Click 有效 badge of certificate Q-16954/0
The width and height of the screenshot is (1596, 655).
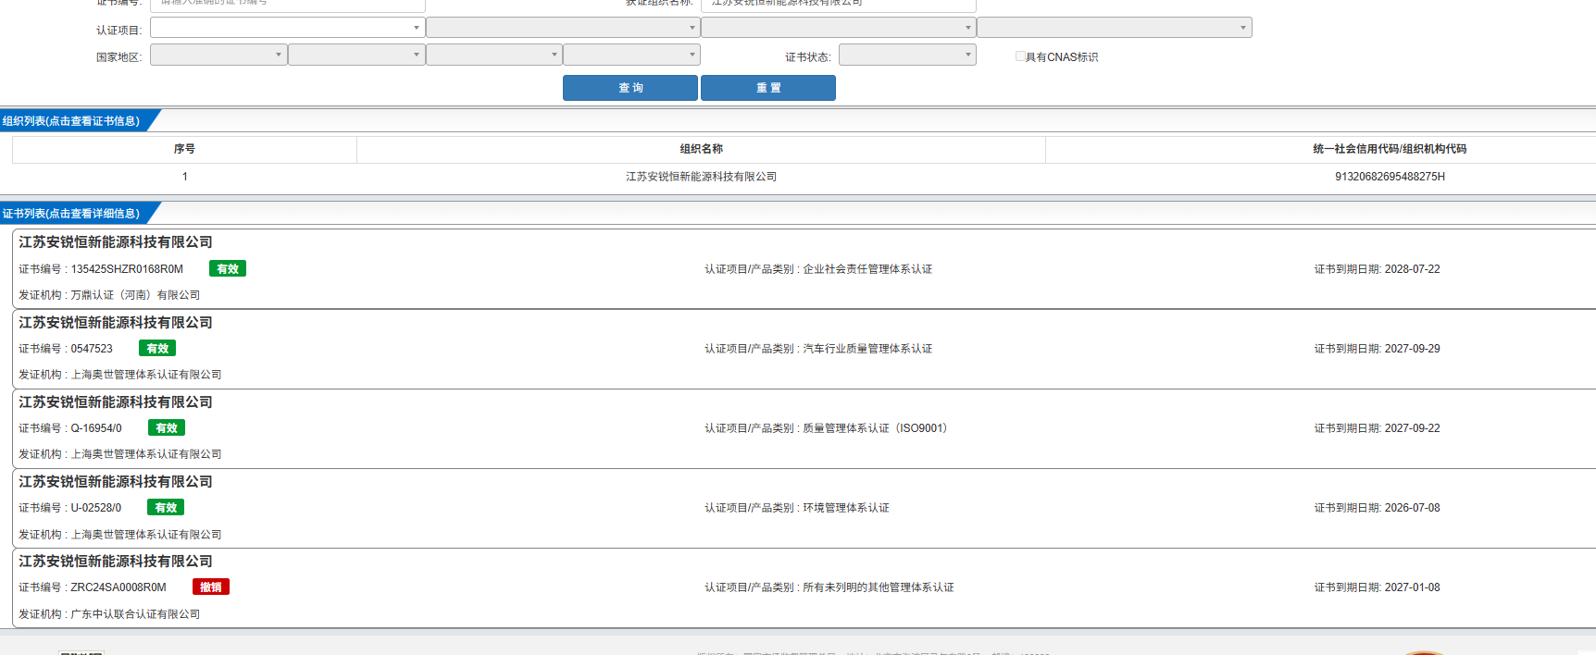tap(167, 428)
